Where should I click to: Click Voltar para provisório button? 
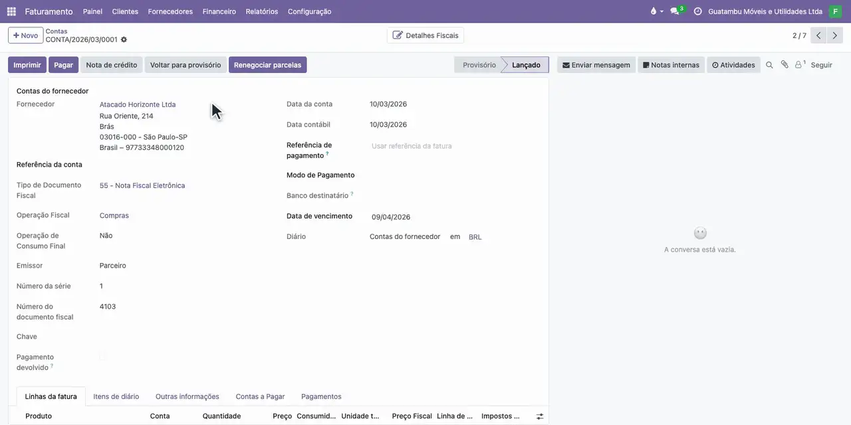tap(185, 65)
